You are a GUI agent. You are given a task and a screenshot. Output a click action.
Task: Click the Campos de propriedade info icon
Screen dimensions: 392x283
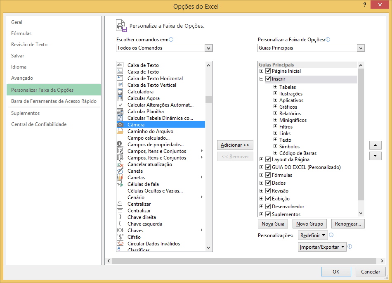pos(120,145)
